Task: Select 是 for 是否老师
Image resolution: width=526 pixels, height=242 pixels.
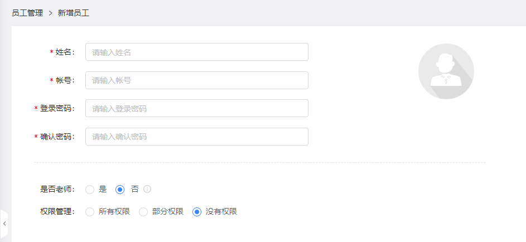Action: point(90,190)
